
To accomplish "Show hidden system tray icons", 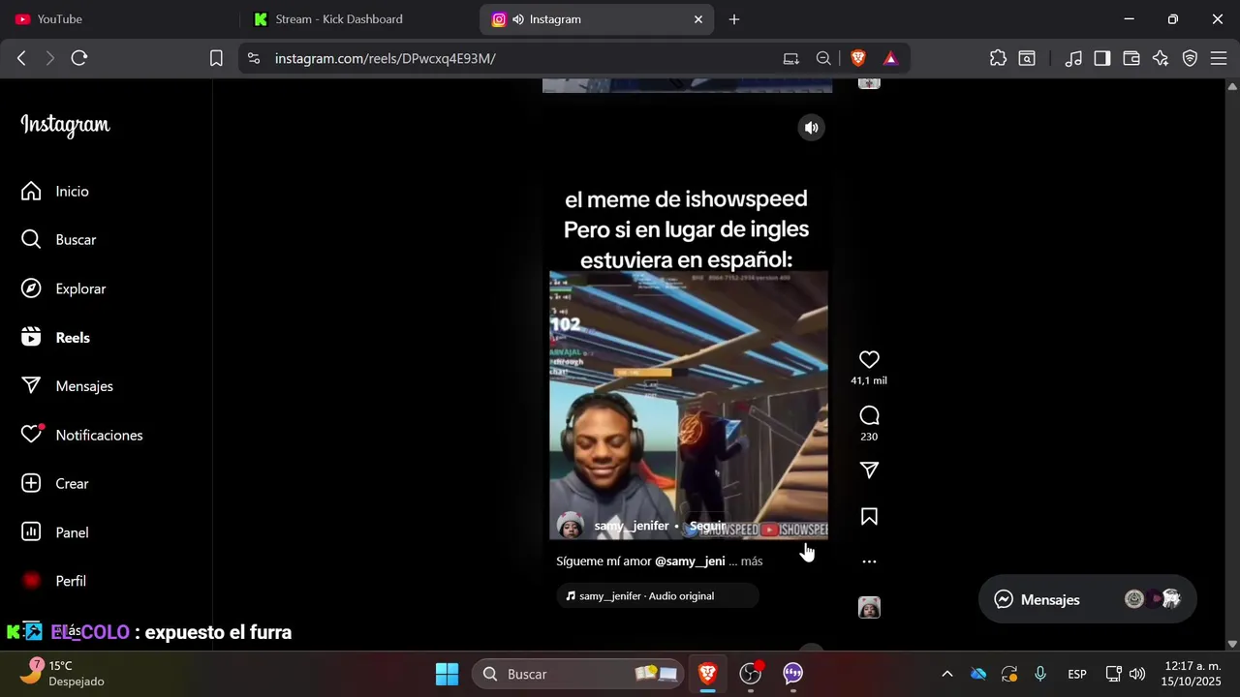I will click(x=947, y=674).
